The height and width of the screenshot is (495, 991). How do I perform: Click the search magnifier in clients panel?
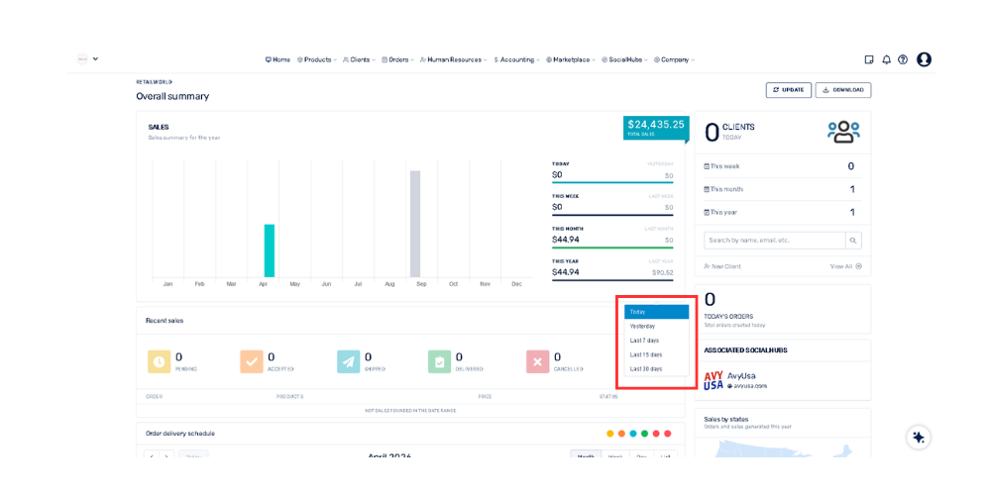(x=853, y=241)
